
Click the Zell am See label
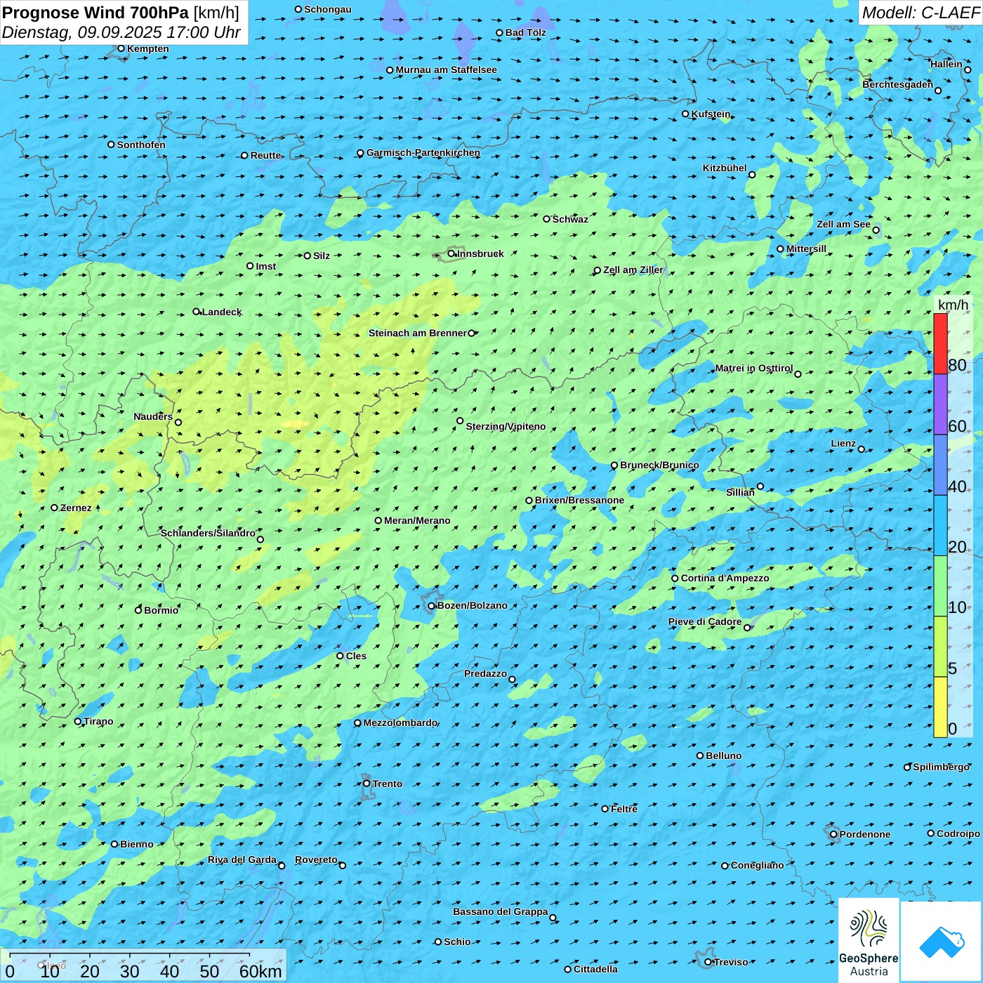(843, 224)
